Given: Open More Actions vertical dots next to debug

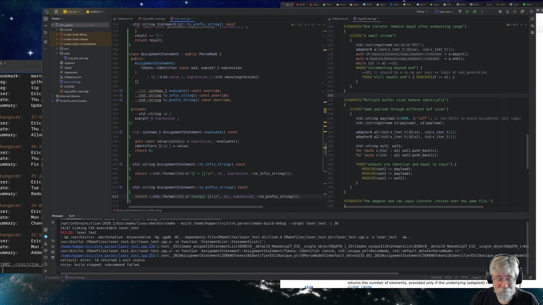Looking at the screenshot, I should pyautogui.click(x=482, y=12).
